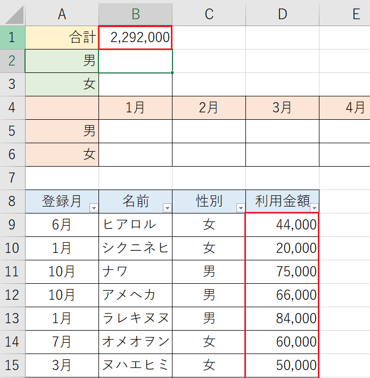The width and height of the screenshot is (370, 378).
Task: Click cell with total 2,292,000
Action: click(135, 38)
